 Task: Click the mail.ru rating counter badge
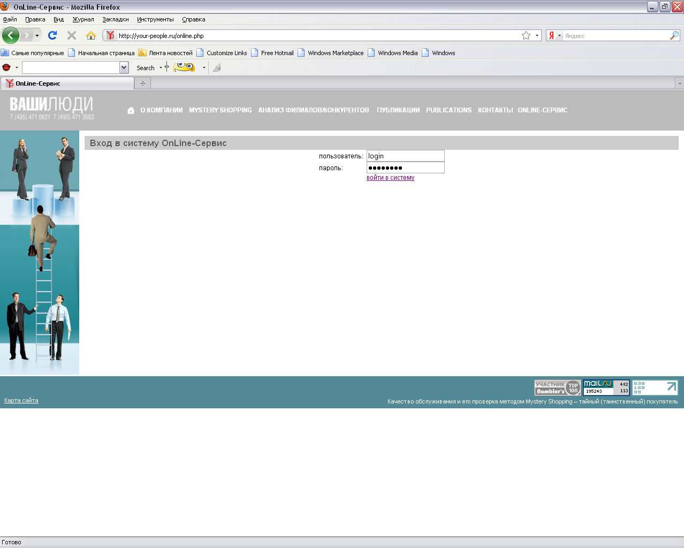pyautogui.click(x=606, y=387)
